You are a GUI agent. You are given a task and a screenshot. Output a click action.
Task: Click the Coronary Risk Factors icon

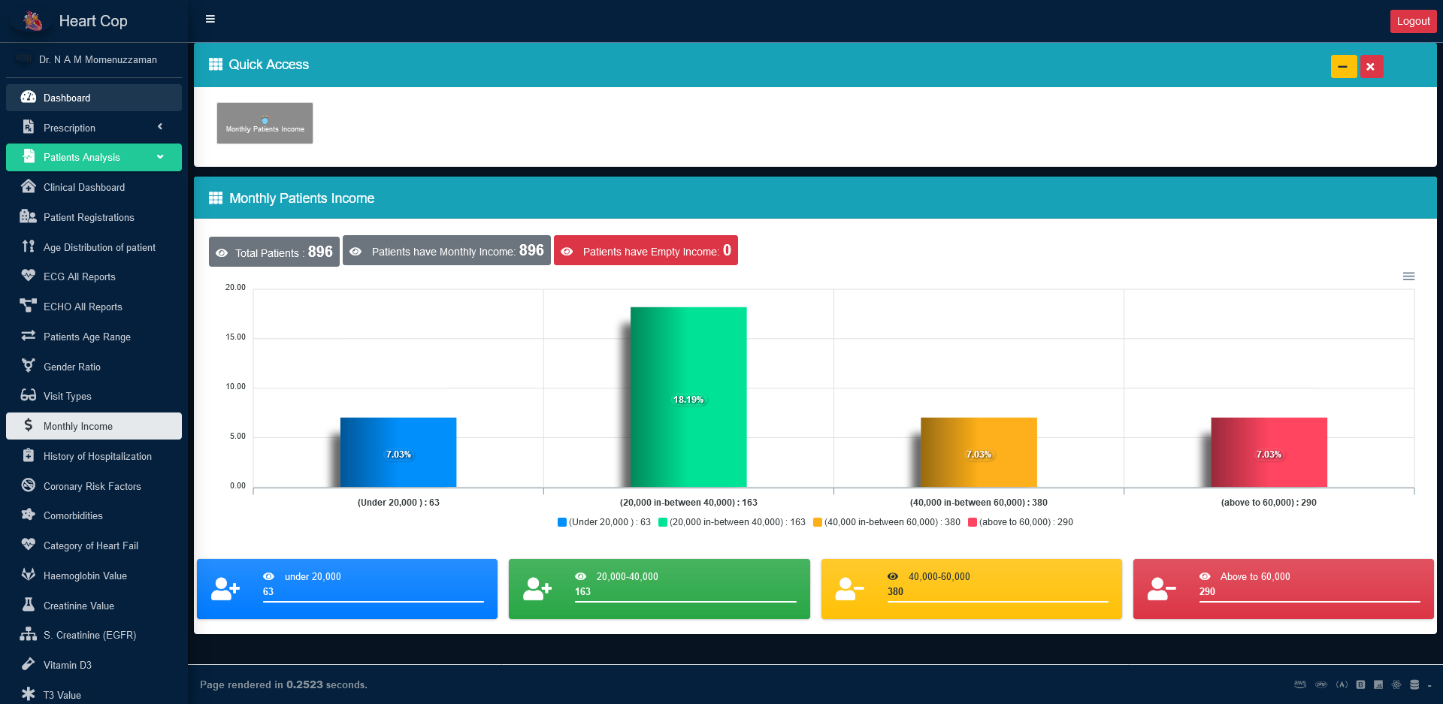(x=29, y=485)
